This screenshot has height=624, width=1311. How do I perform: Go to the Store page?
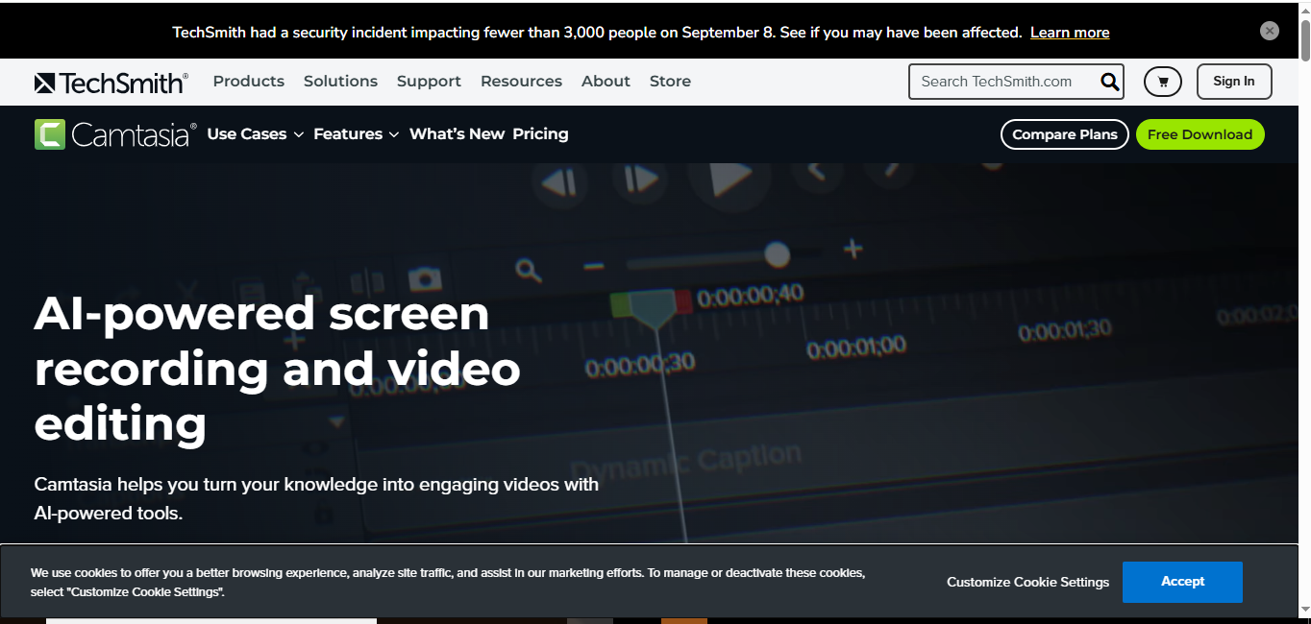click(x=670, y=82)
